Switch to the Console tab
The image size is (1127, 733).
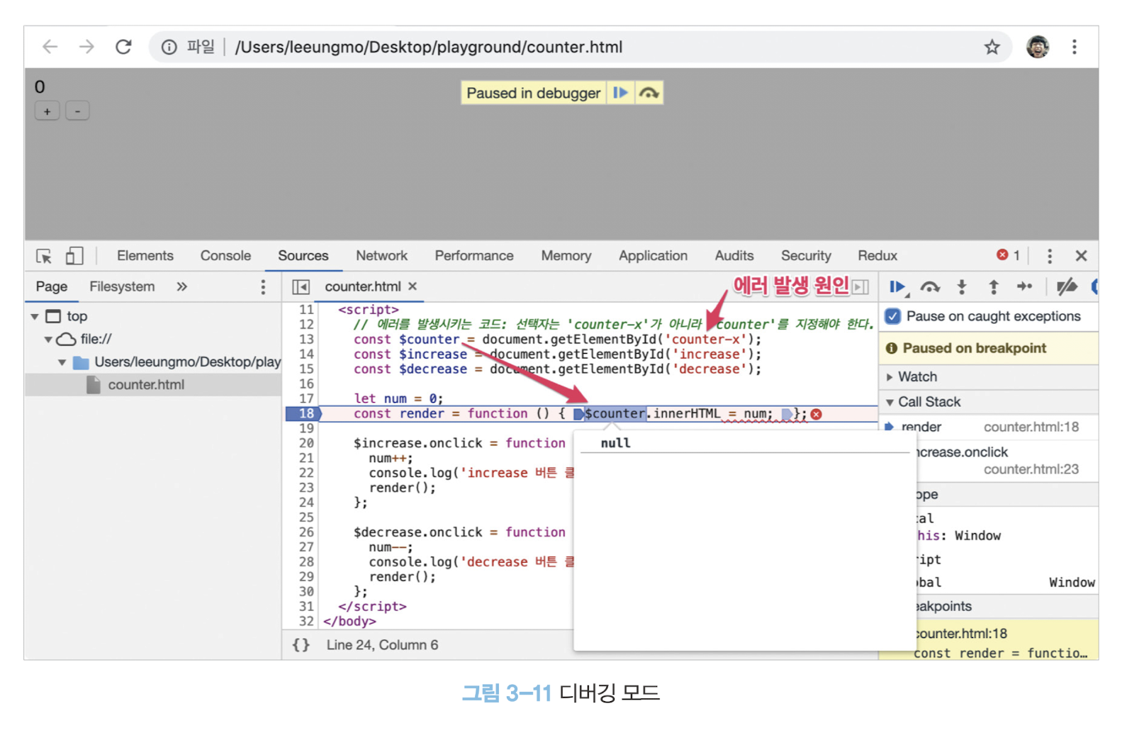click(x=225, y=256)
